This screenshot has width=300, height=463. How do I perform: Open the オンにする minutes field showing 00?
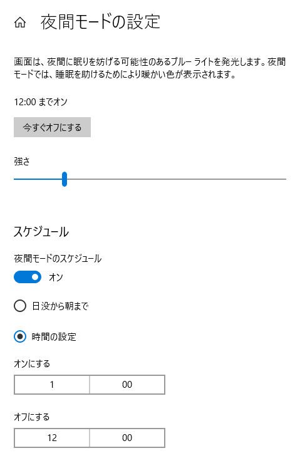[x=127, y=385]
